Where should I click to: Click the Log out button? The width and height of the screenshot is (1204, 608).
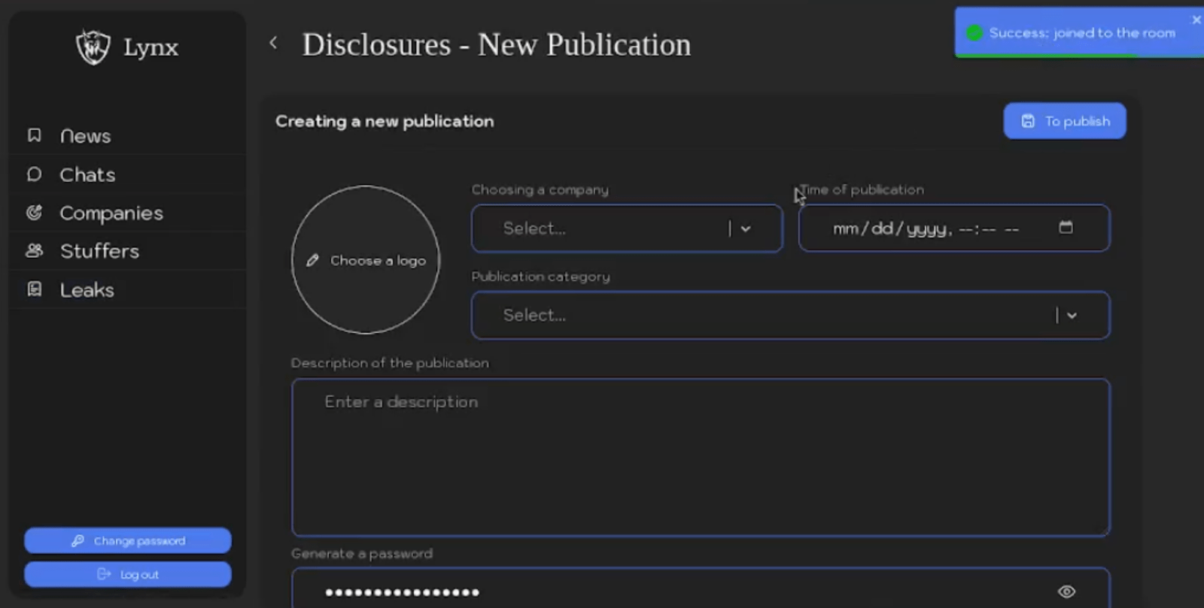pos(127,574)
